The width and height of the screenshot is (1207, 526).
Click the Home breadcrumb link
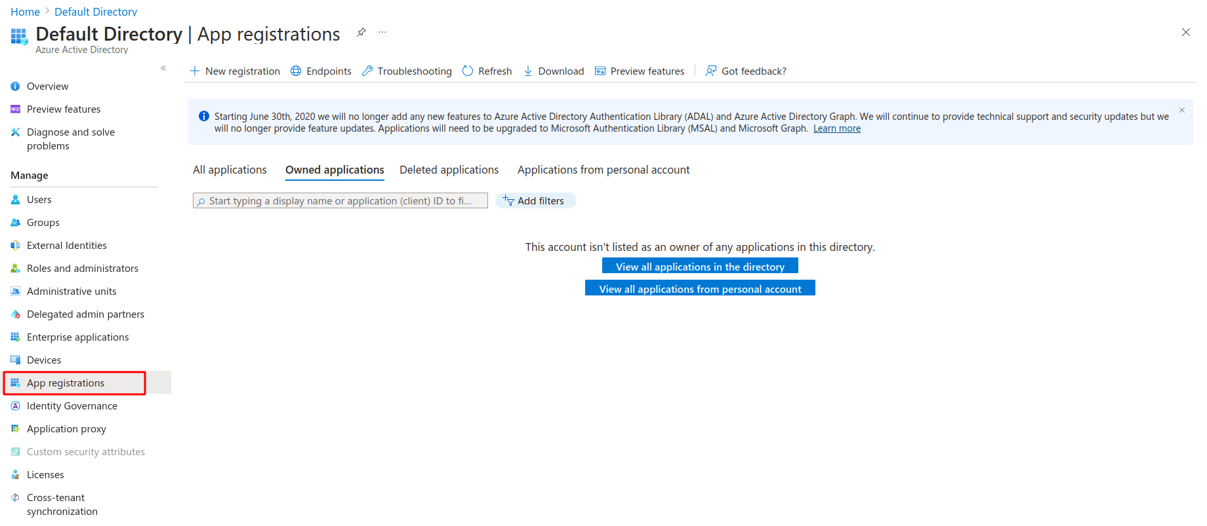pos(25,12)
